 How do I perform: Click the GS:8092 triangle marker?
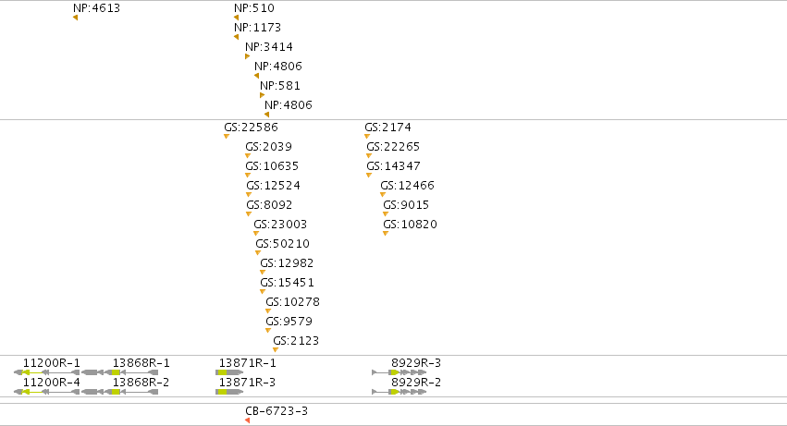pyautogui.click(x=249, y=213)
